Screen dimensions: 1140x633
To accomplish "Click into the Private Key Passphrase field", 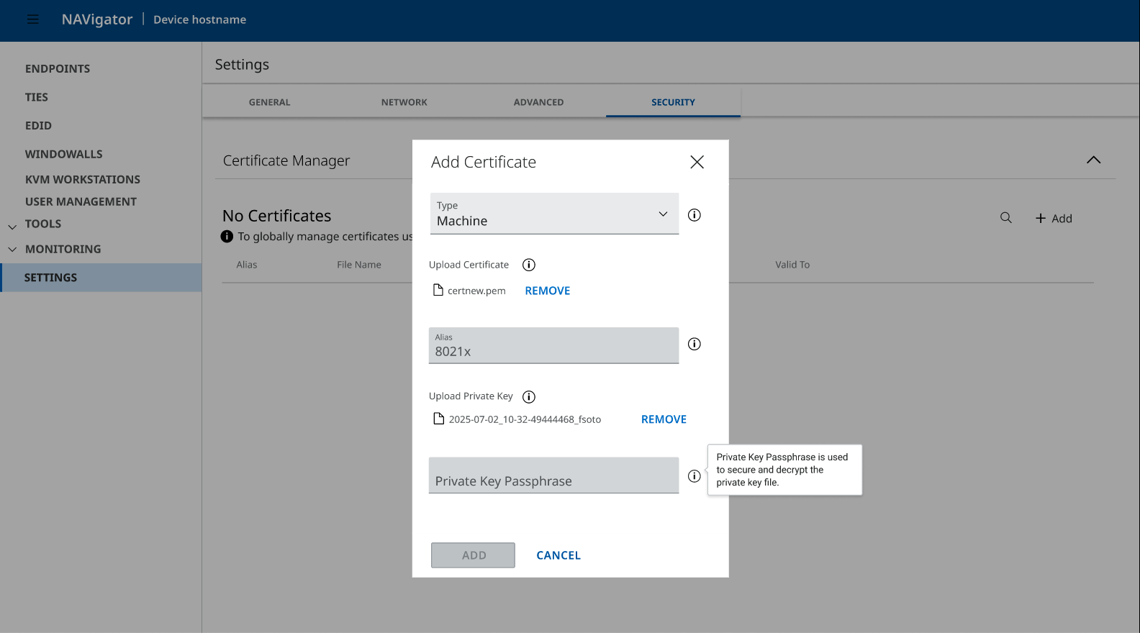I will [x=553, y=476].
